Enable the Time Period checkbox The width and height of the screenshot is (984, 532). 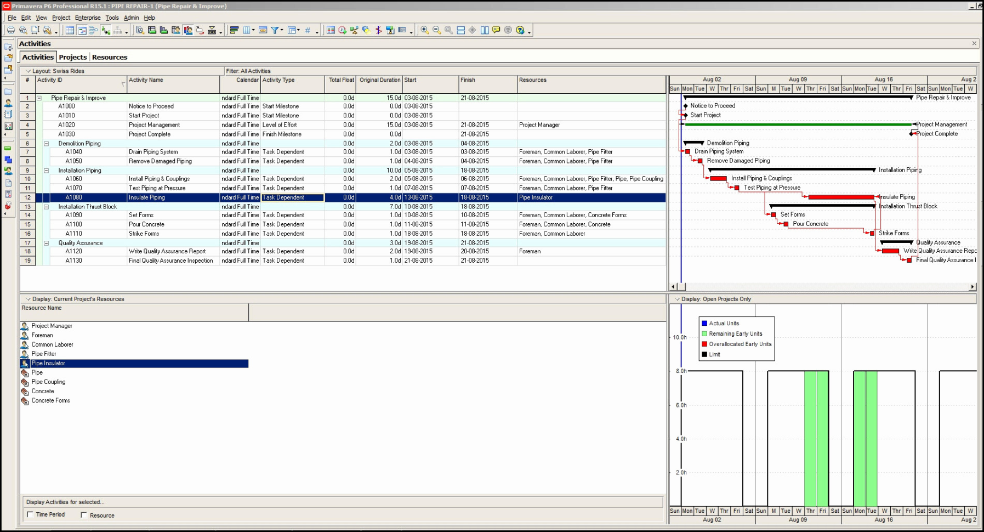point(31,514)
